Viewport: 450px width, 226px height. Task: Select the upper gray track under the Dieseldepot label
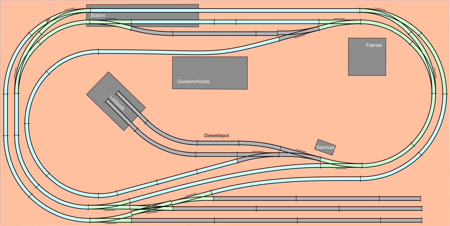(x=218, y=143)
